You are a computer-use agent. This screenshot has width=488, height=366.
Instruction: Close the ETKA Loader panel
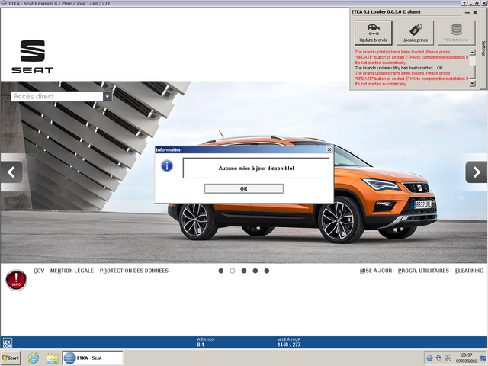[475, 13]
